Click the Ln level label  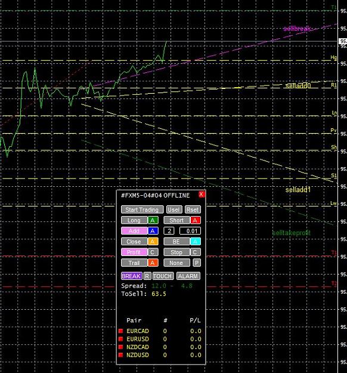(334, 113)
